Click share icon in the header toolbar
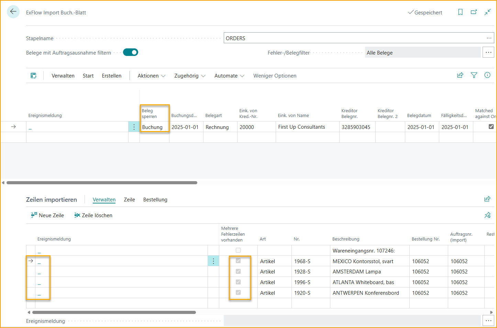Image resolution: width=497 pixels, height=328 pixels. [460, 75]
